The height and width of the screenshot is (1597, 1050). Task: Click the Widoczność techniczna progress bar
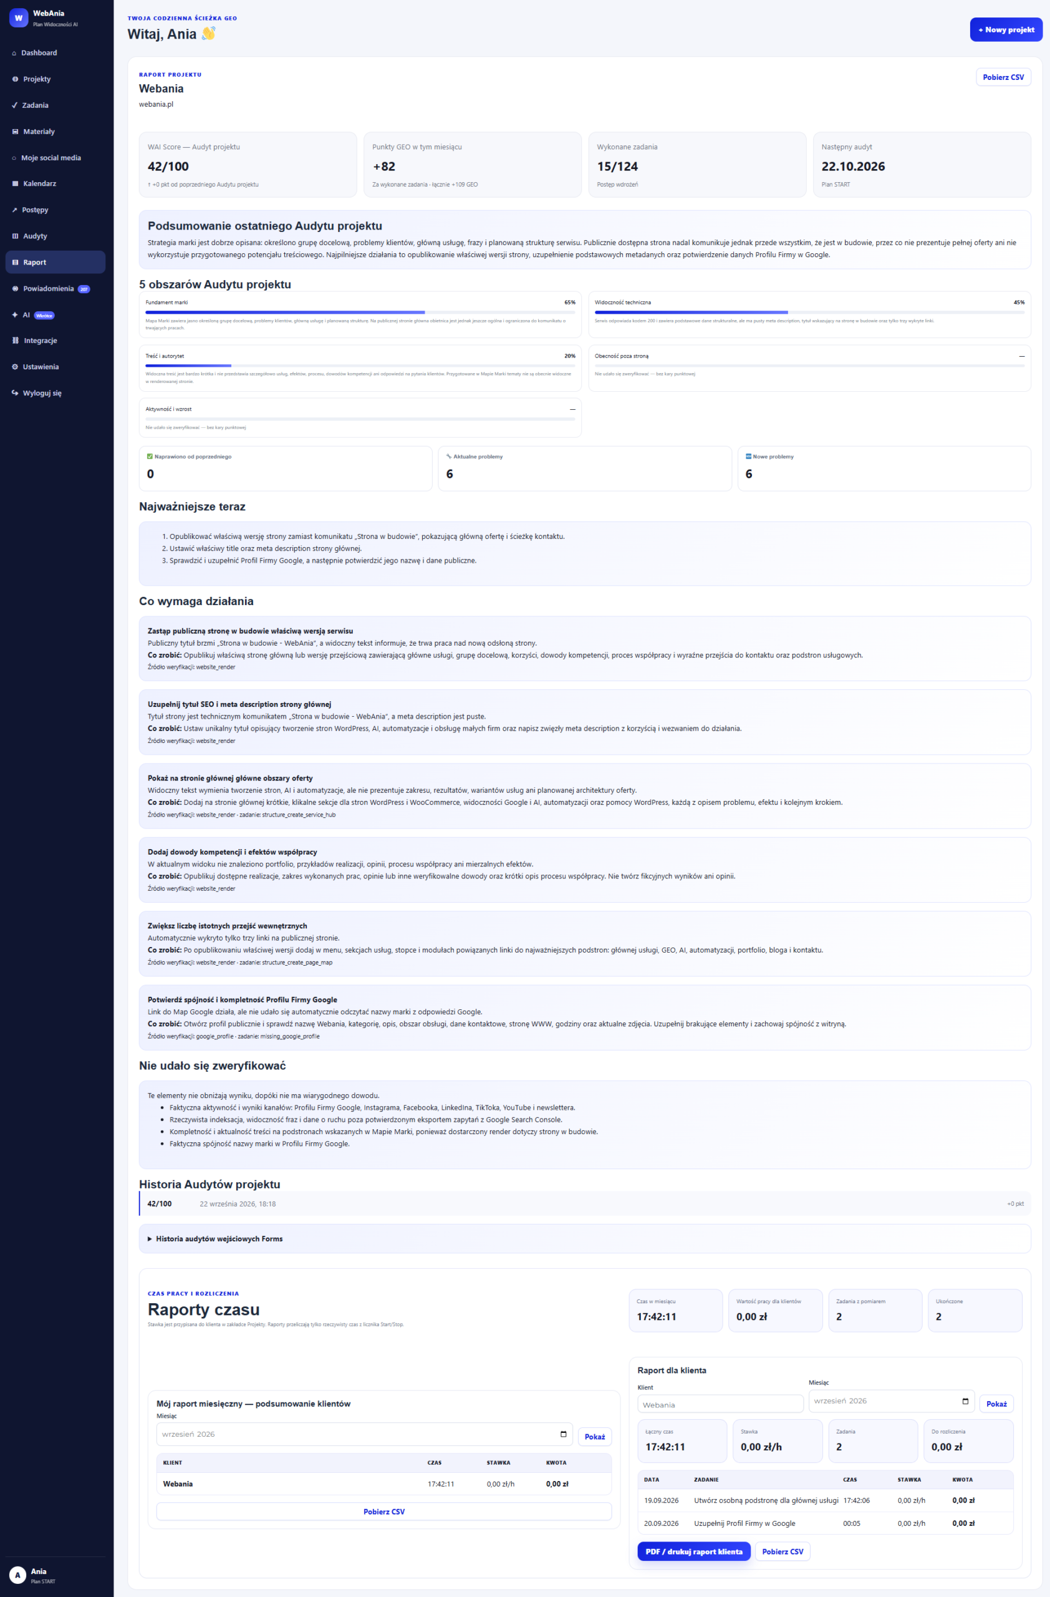[x=809, y=312]
